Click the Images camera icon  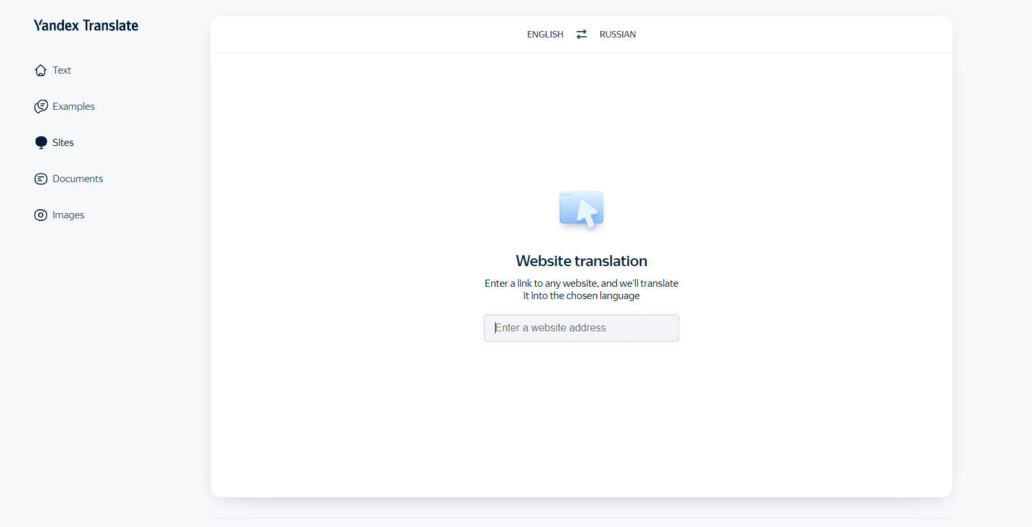click(41, 215)
